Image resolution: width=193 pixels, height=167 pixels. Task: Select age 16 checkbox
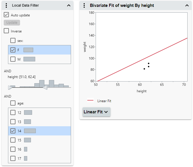point(13,149)
